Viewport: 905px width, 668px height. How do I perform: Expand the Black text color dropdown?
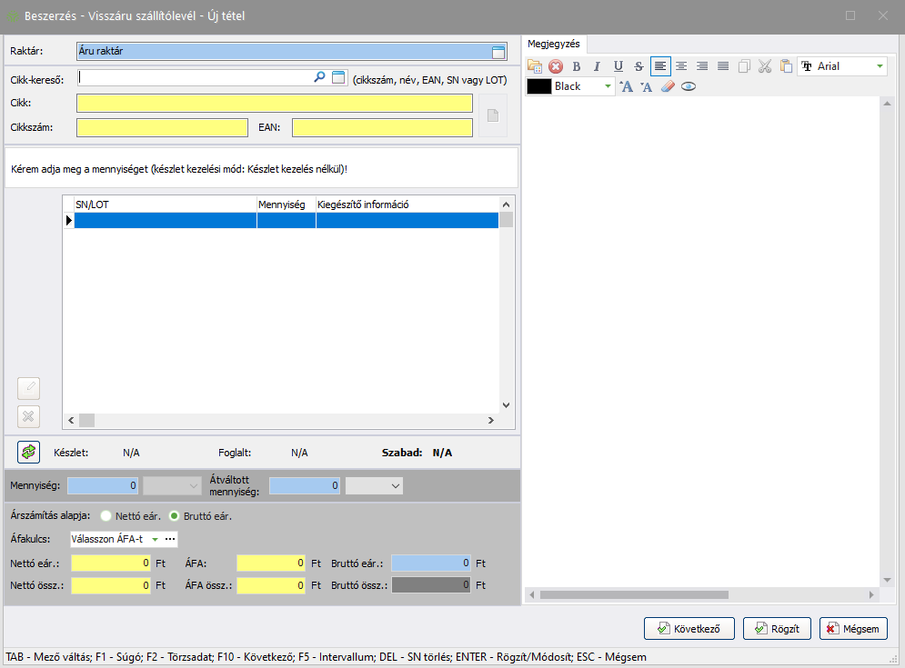(608, 86)
